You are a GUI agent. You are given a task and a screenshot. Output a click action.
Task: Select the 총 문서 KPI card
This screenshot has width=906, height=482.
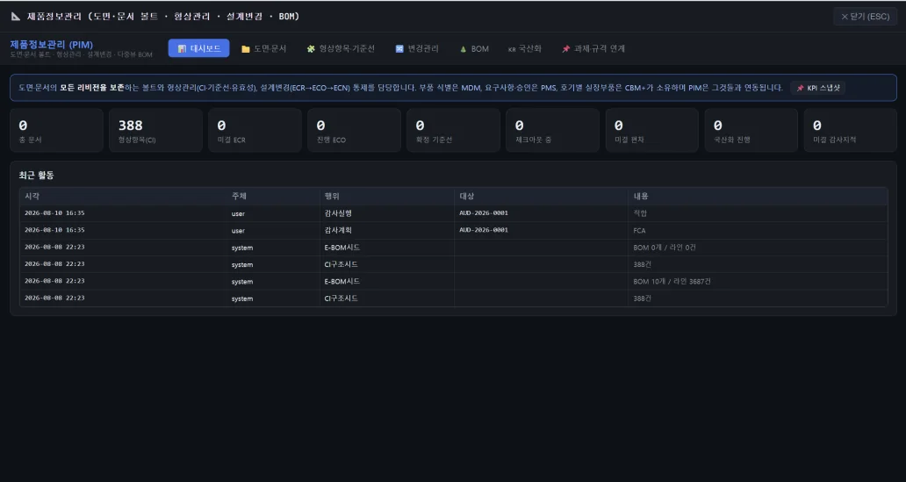pos(56,130)
